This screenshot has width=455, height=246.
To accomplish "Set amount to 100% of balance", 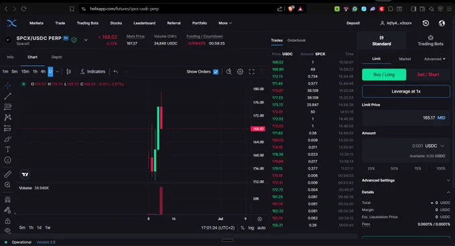I will click(441, 169).
